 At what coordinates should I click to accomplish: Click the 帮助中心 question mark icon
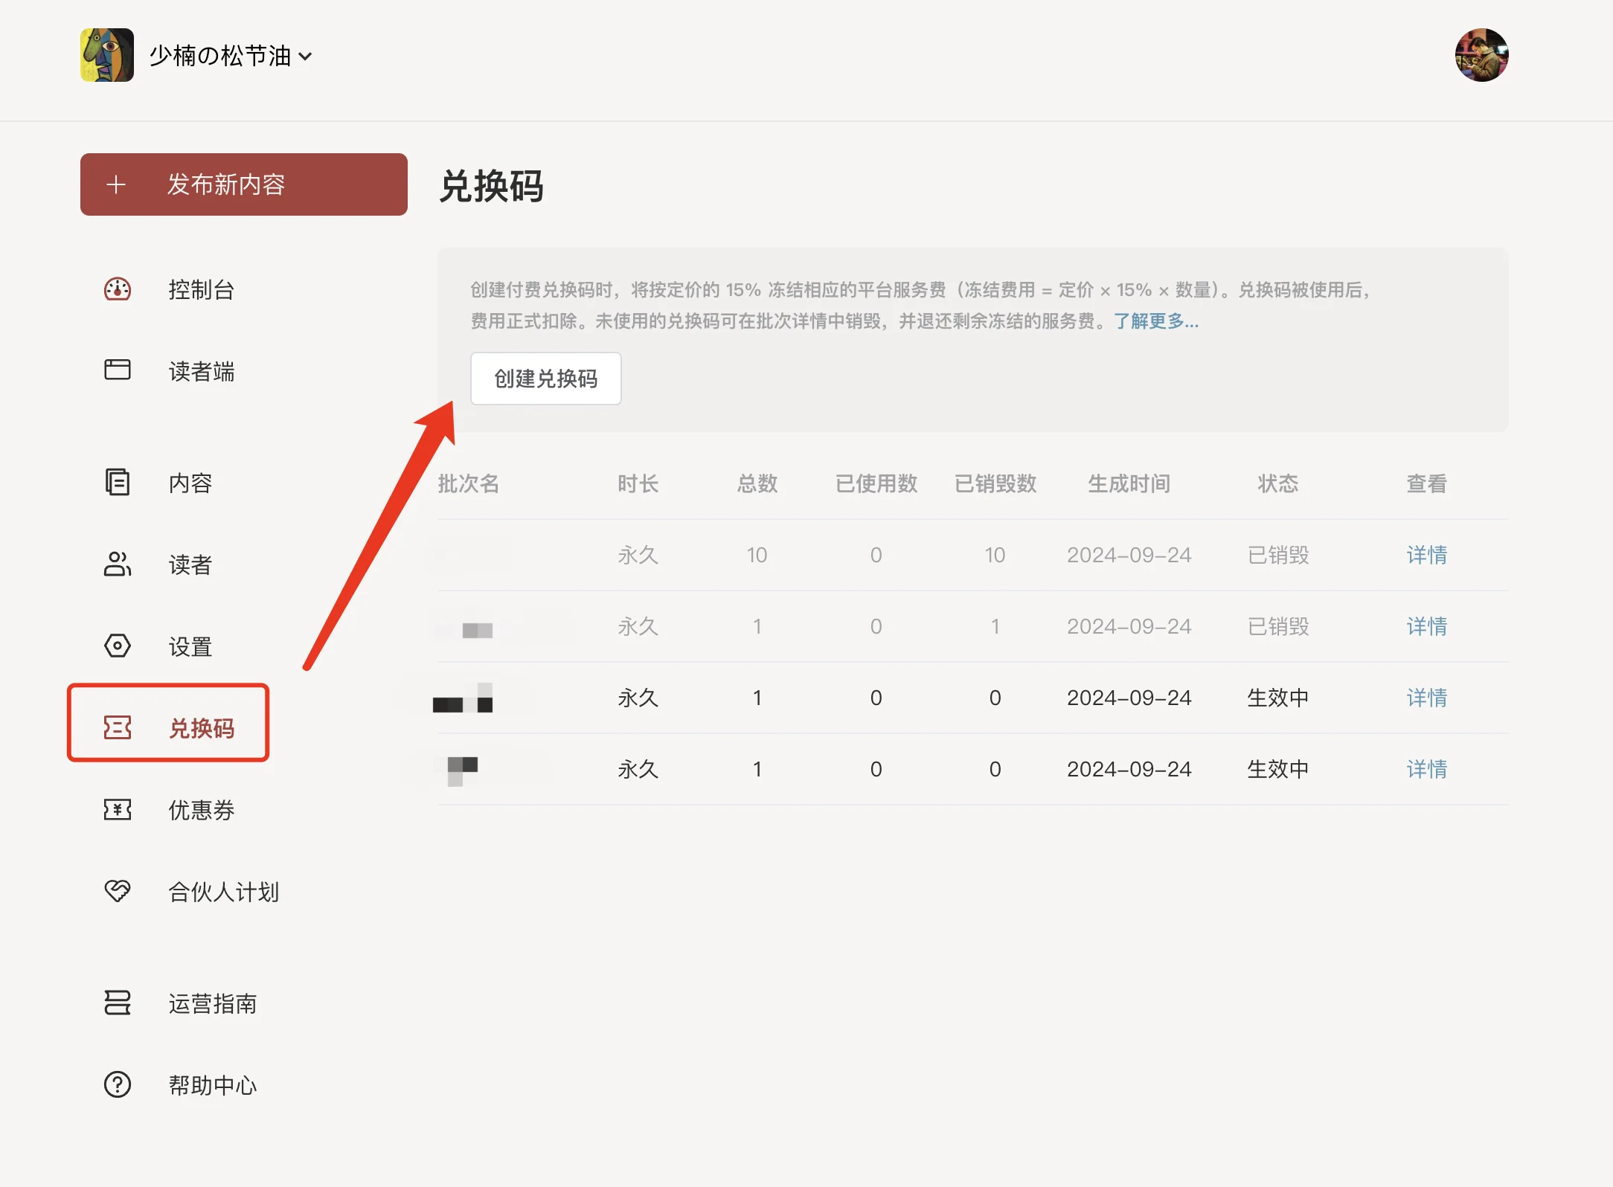click(x=118, y=1084)
